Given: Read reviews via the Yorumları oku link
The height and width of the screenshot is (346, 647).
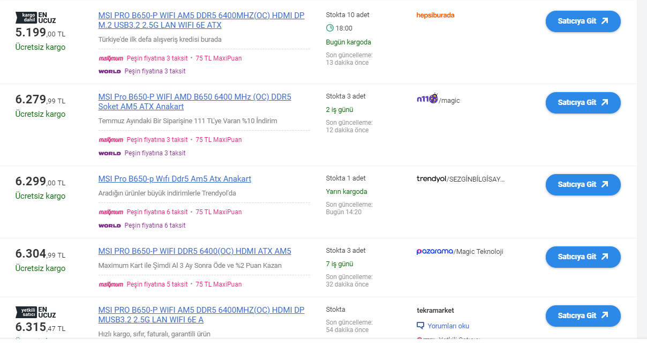Looking at the screenshot, I should [x=448, y=326].
